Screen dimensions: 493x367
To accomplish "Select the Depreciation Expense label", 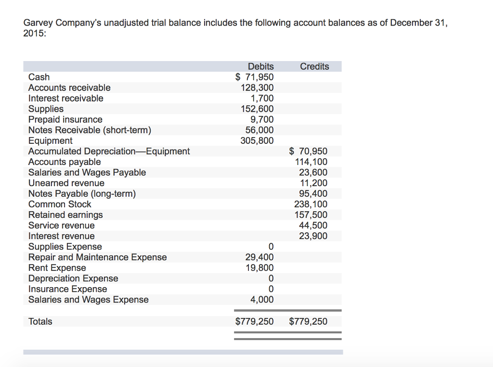I will [x=73, y=278].
